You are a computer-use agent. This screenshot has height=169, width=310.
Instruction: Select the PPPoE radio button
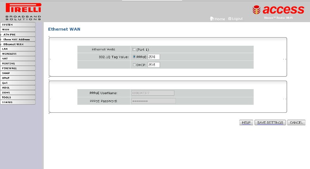coord(134,57)
